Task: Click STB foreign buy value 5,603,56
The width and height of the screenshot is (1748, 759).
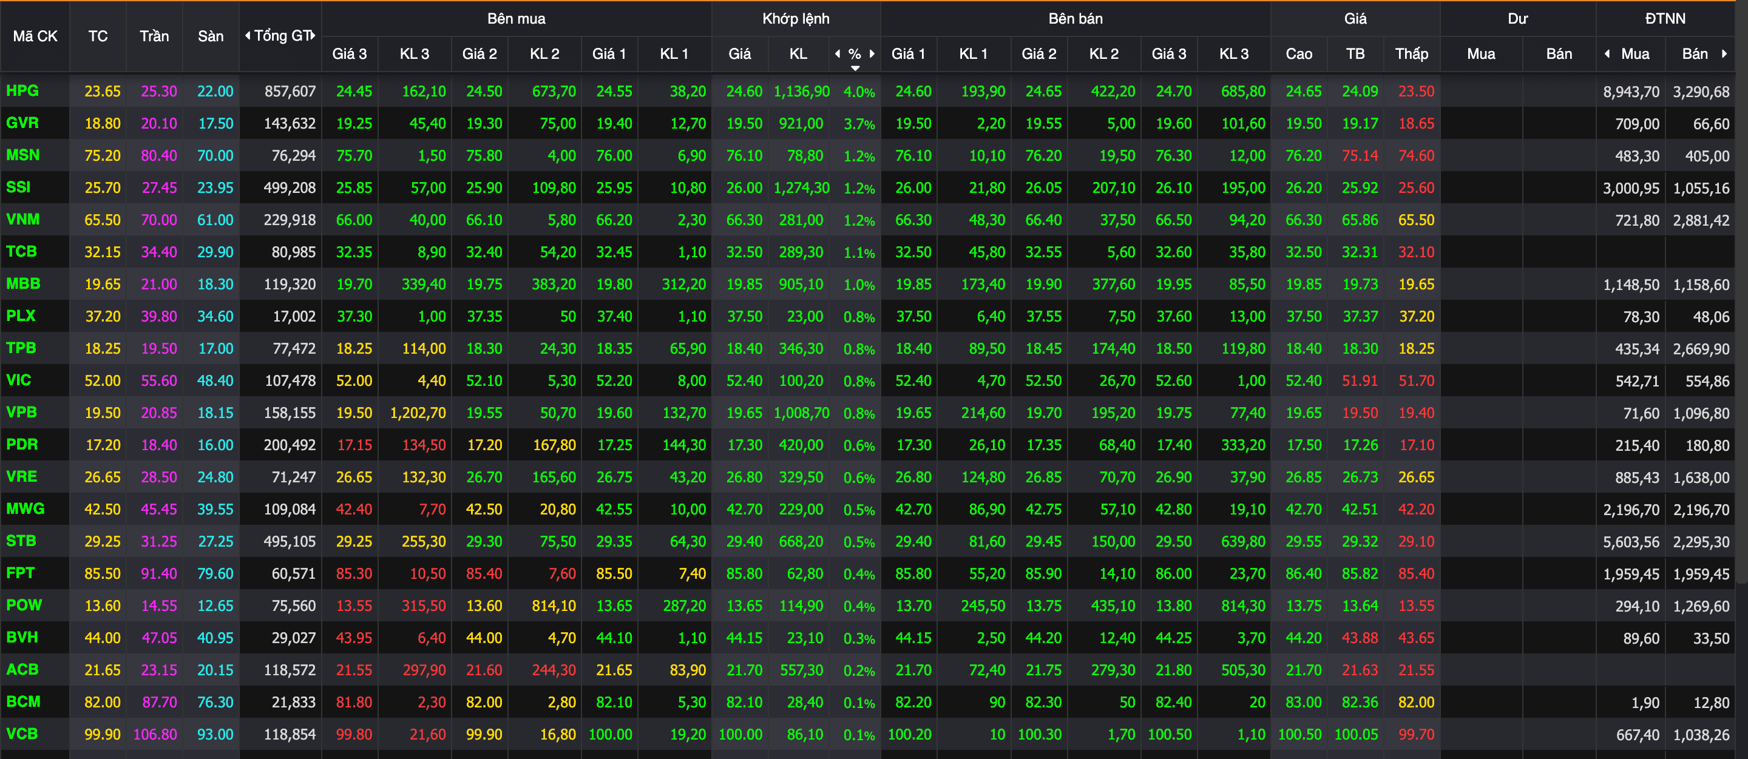Action: click(x=1631, y=542)
